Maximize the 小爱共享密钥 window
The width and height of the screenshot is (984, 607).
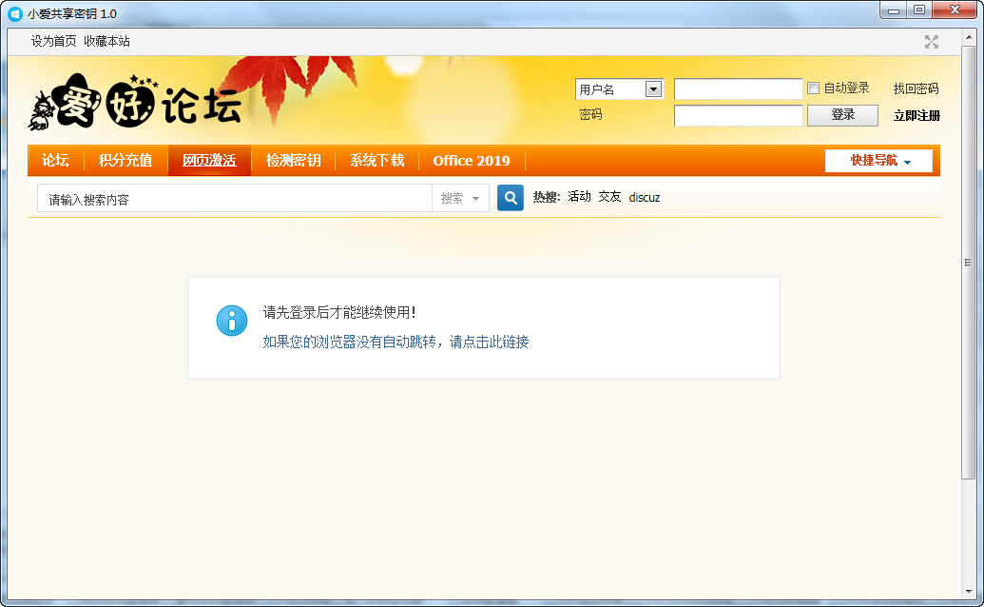pyautogui.click(x=919, y=10)
